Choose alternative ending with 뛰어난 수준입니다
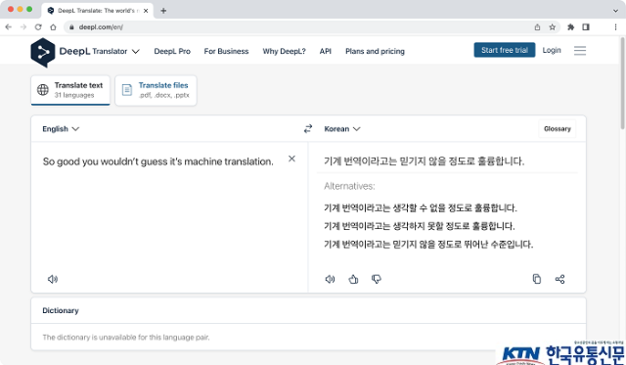The width and height of the screenshot is (626, 365). pyautogui.click(x=428, y=244)
